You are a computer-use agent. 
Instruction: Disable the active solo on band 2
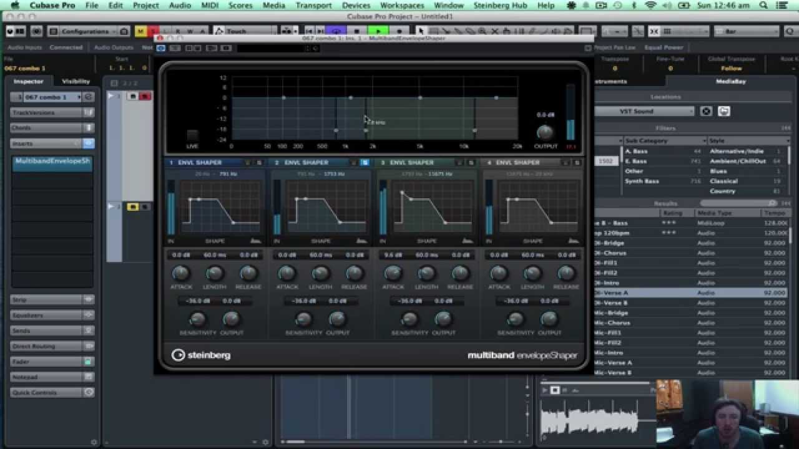365,163
